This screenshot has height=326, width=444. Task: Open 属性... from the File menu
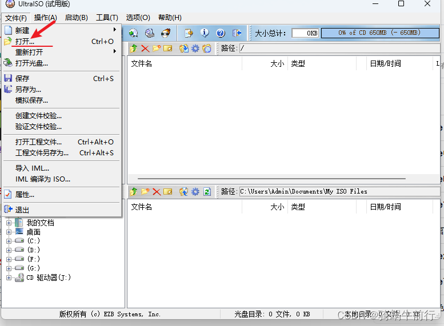(62, 195)
